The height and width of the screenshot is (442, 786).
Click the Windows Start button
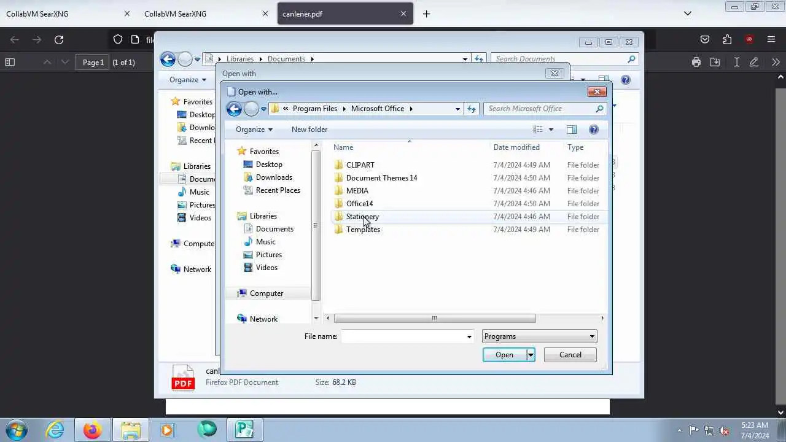[16, 430]
